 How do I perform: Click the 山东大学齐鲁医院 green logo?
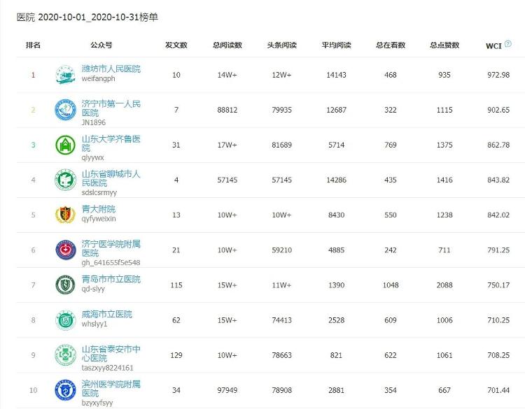click(65, 145)
